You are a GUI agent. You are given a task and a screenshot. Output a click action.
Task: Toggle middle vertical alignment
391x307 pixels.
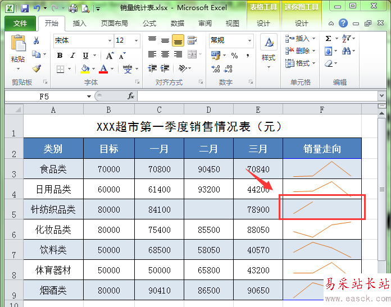pyautogui.click(x=165, y=40)
